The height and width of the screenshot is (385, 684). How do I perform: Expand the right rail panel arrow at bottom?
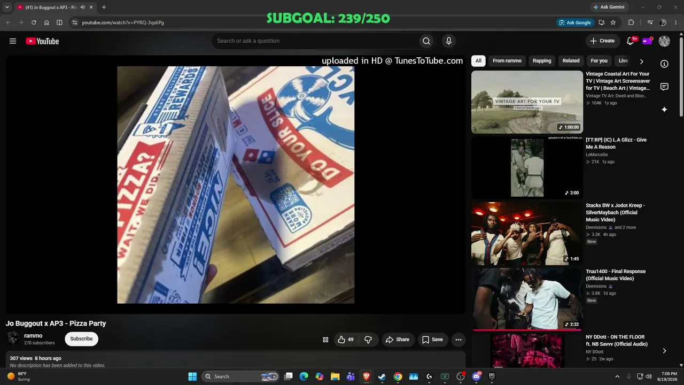664,351
